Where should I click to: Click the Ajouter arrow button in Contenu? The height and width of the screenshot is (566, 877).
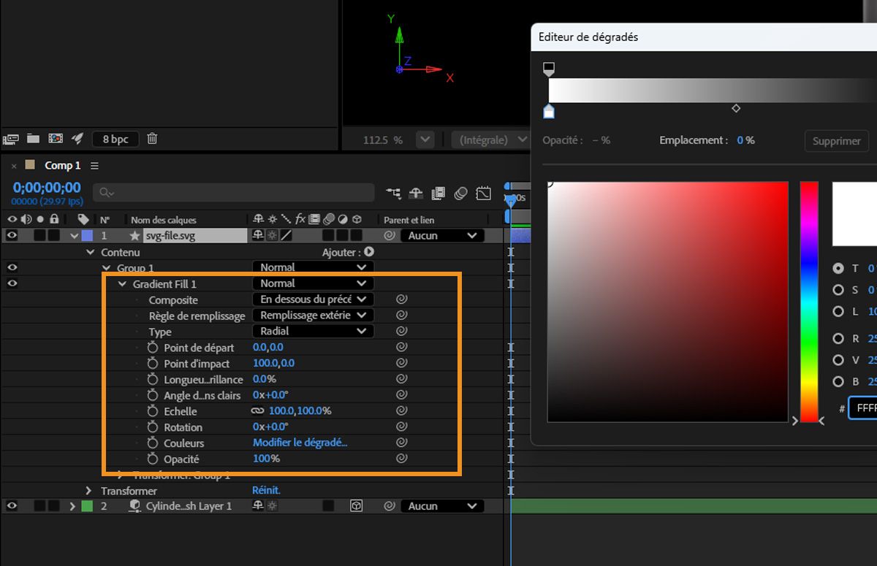369,252
